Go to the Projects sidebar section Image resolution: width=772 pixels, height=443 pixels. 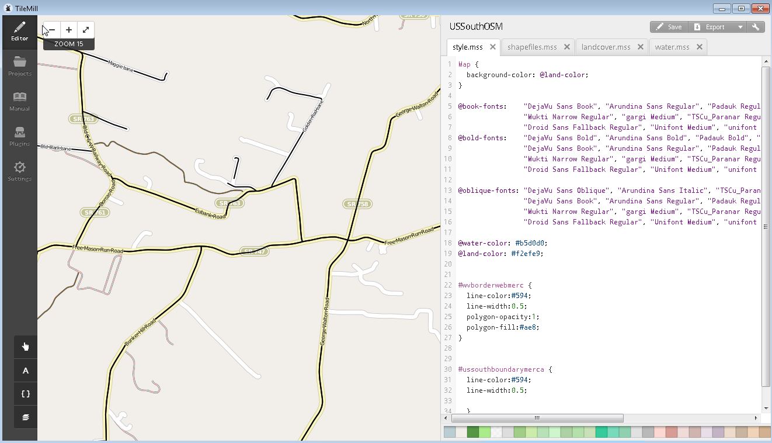pos(19,66)
